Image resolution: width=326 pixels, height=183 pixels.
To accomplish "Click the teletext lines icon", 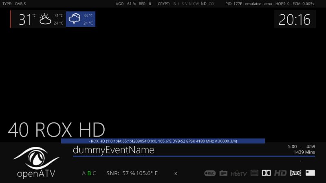I will 254,173.
